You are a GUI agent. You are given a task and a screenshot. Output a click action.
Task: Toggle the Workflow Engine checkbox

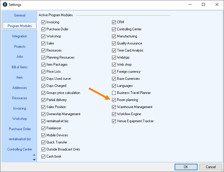pos(114,114)
